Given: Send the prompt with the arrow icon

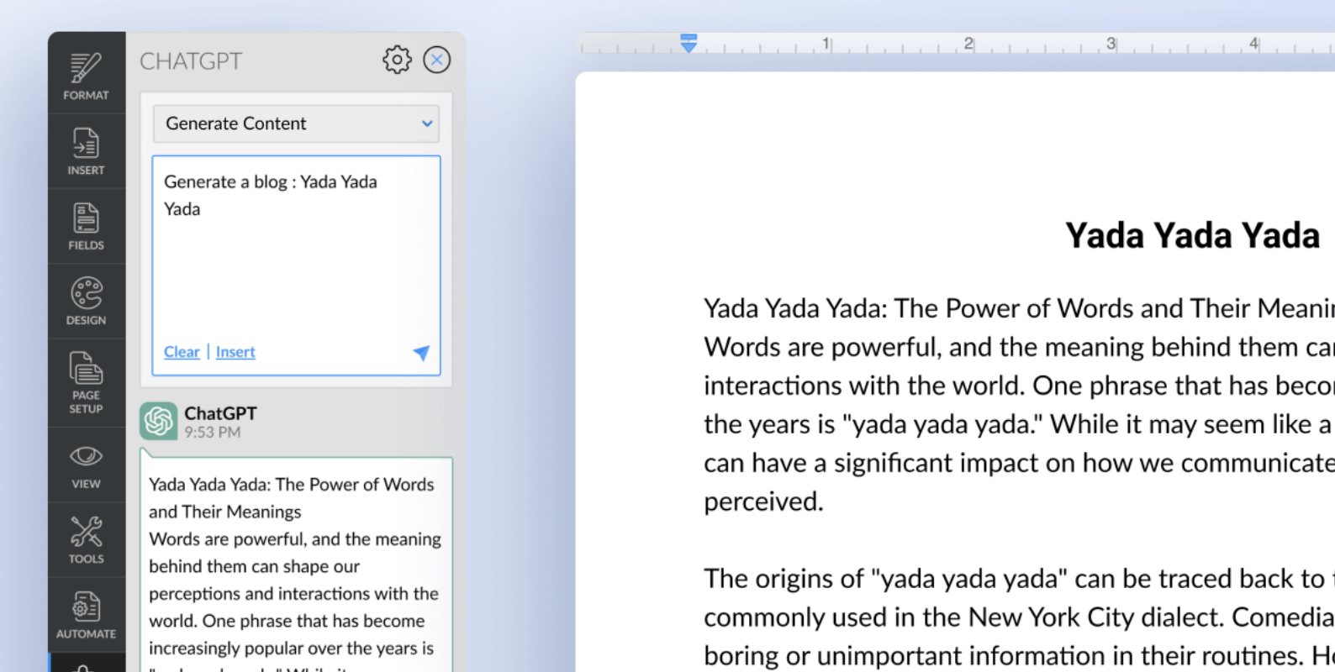Looking at the screenshot, I should point(421,353).
